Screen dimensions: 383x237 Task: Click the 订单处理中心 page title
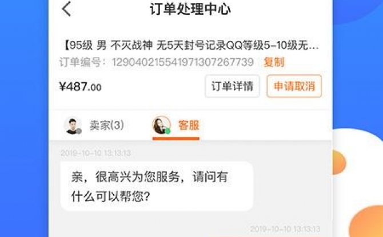[190, 9]
